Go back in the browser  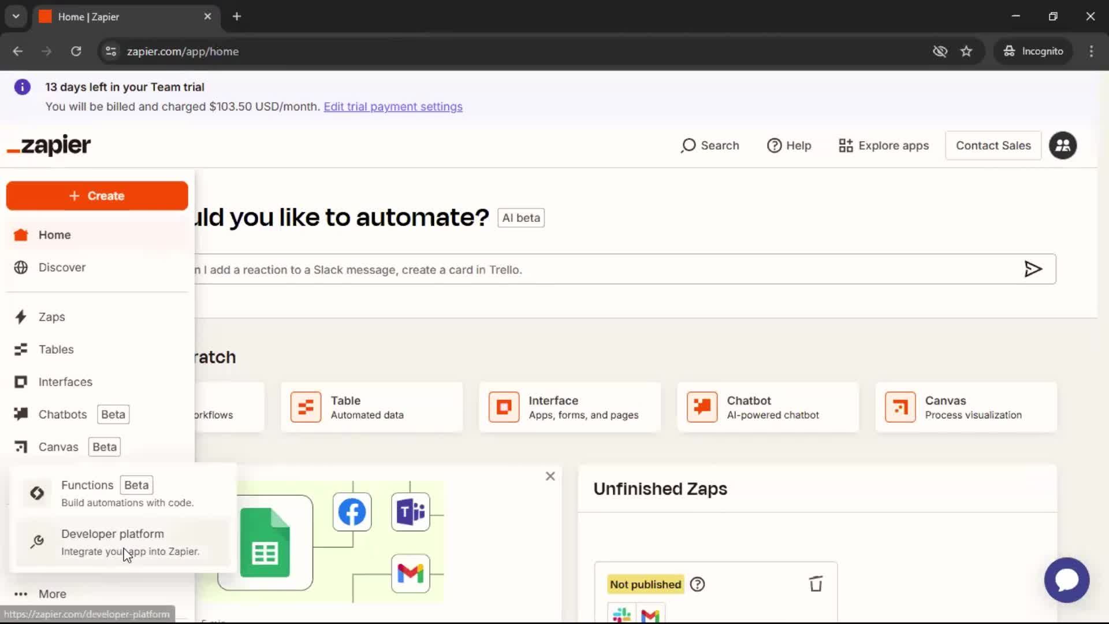click(17, 51)
